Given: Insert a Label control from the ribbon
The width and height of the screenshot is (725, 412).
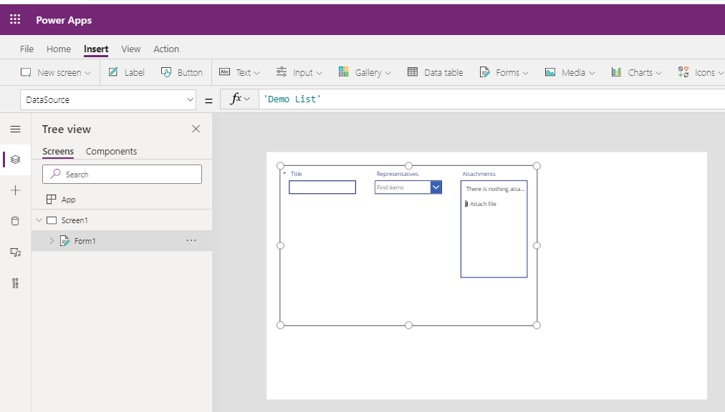Looking at the screenshot, I should click(125, 72).
